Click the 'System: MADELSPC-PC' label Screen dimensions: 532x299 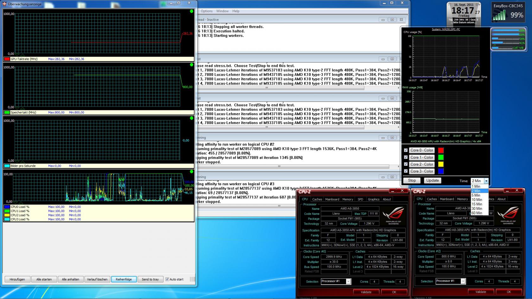446,29
